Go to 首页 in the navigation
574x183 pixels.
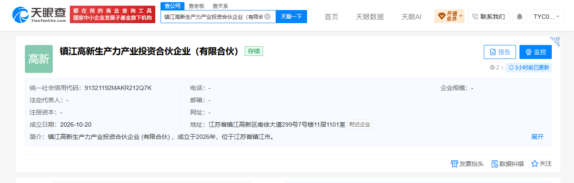pyautogui.click(x=331, y=17)
